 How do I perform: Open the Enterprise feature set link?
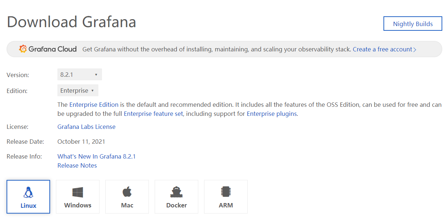153,114
